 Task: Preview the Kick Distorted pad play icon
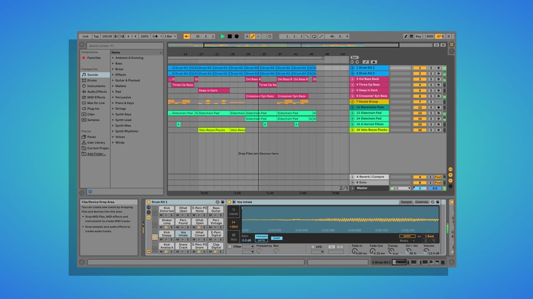coord(166,215)
